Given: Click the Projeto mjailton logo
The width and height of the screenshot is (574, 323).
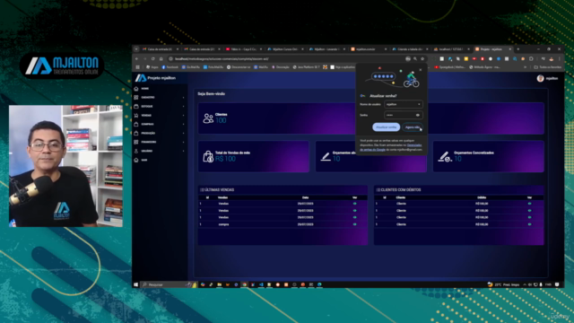Looking at the screenshot, I should coord(155,78).
